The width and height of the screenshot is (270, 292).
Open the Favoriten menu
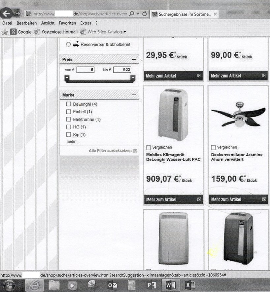tap(67, 23)
